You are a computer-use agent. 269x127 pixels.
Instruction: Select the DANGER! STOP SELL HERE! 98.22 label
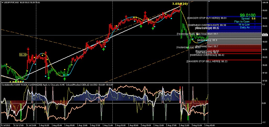207,61
